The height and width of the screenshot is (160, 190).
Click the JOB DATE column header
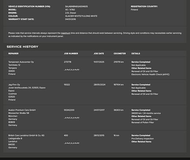click(99, 53)
